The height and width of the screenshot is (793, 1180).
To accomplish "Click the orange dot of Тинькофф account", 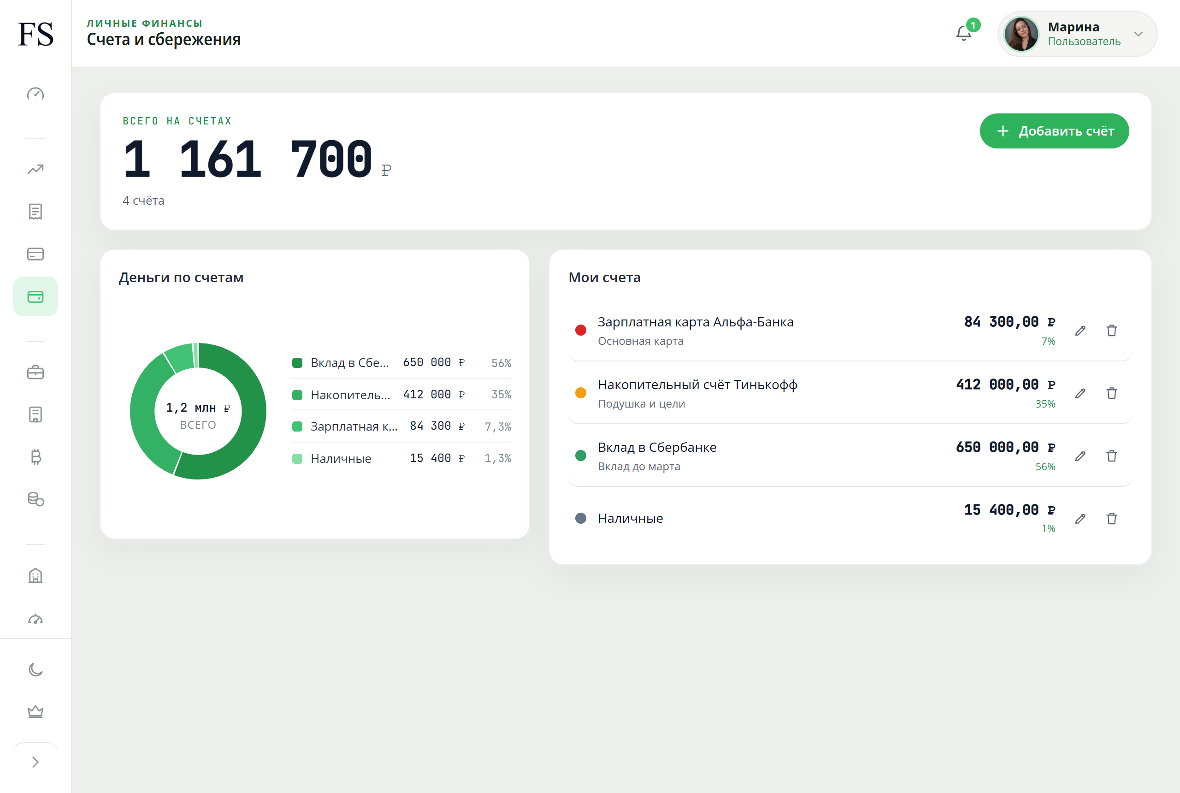I will click(581, 393).
